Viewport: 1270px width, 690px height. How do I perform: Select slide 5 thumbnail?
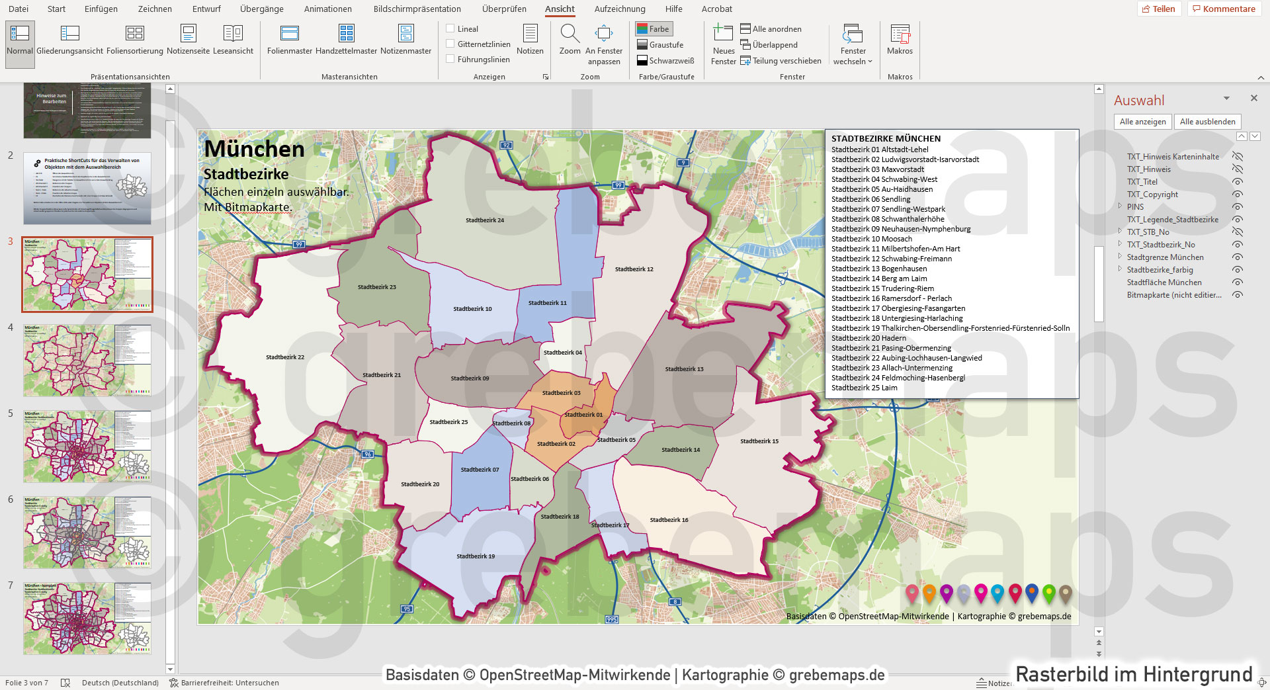(87, 447)
